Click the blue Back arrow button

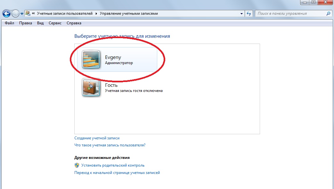point(6,14)
